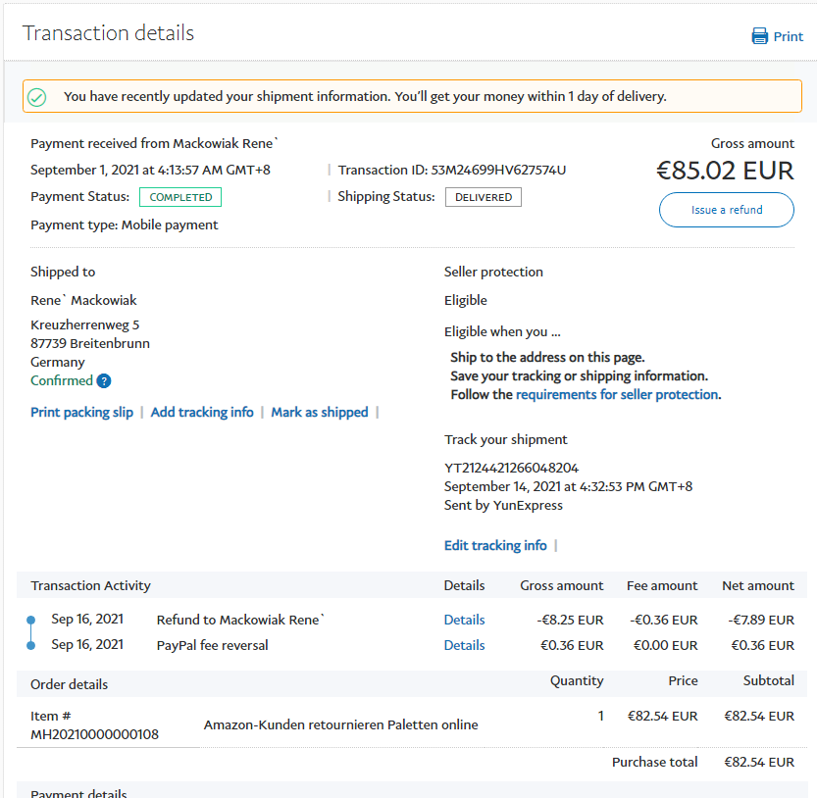Click item number MH20210000000108
817x798 pixels.
click(x=94, y=734)
